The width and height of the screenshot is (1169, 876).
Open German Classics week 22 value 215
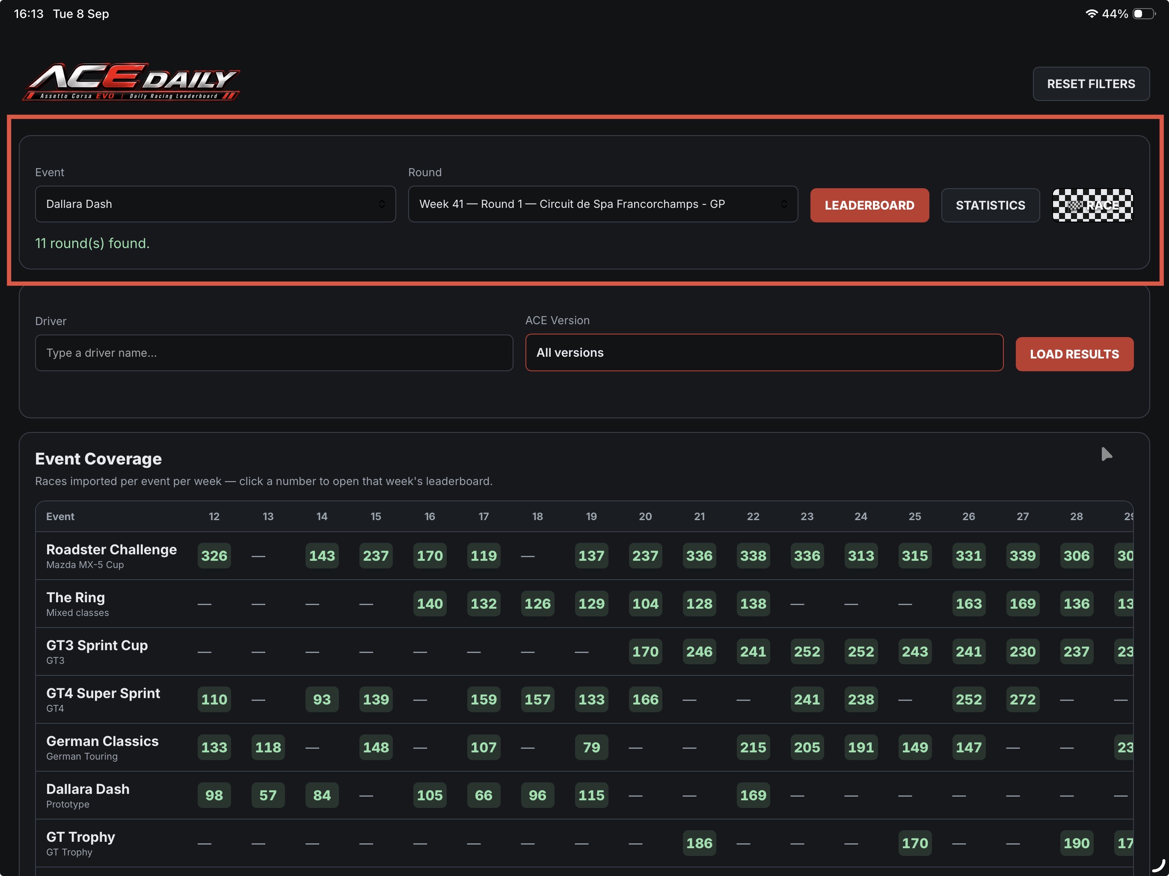[753, 747]
